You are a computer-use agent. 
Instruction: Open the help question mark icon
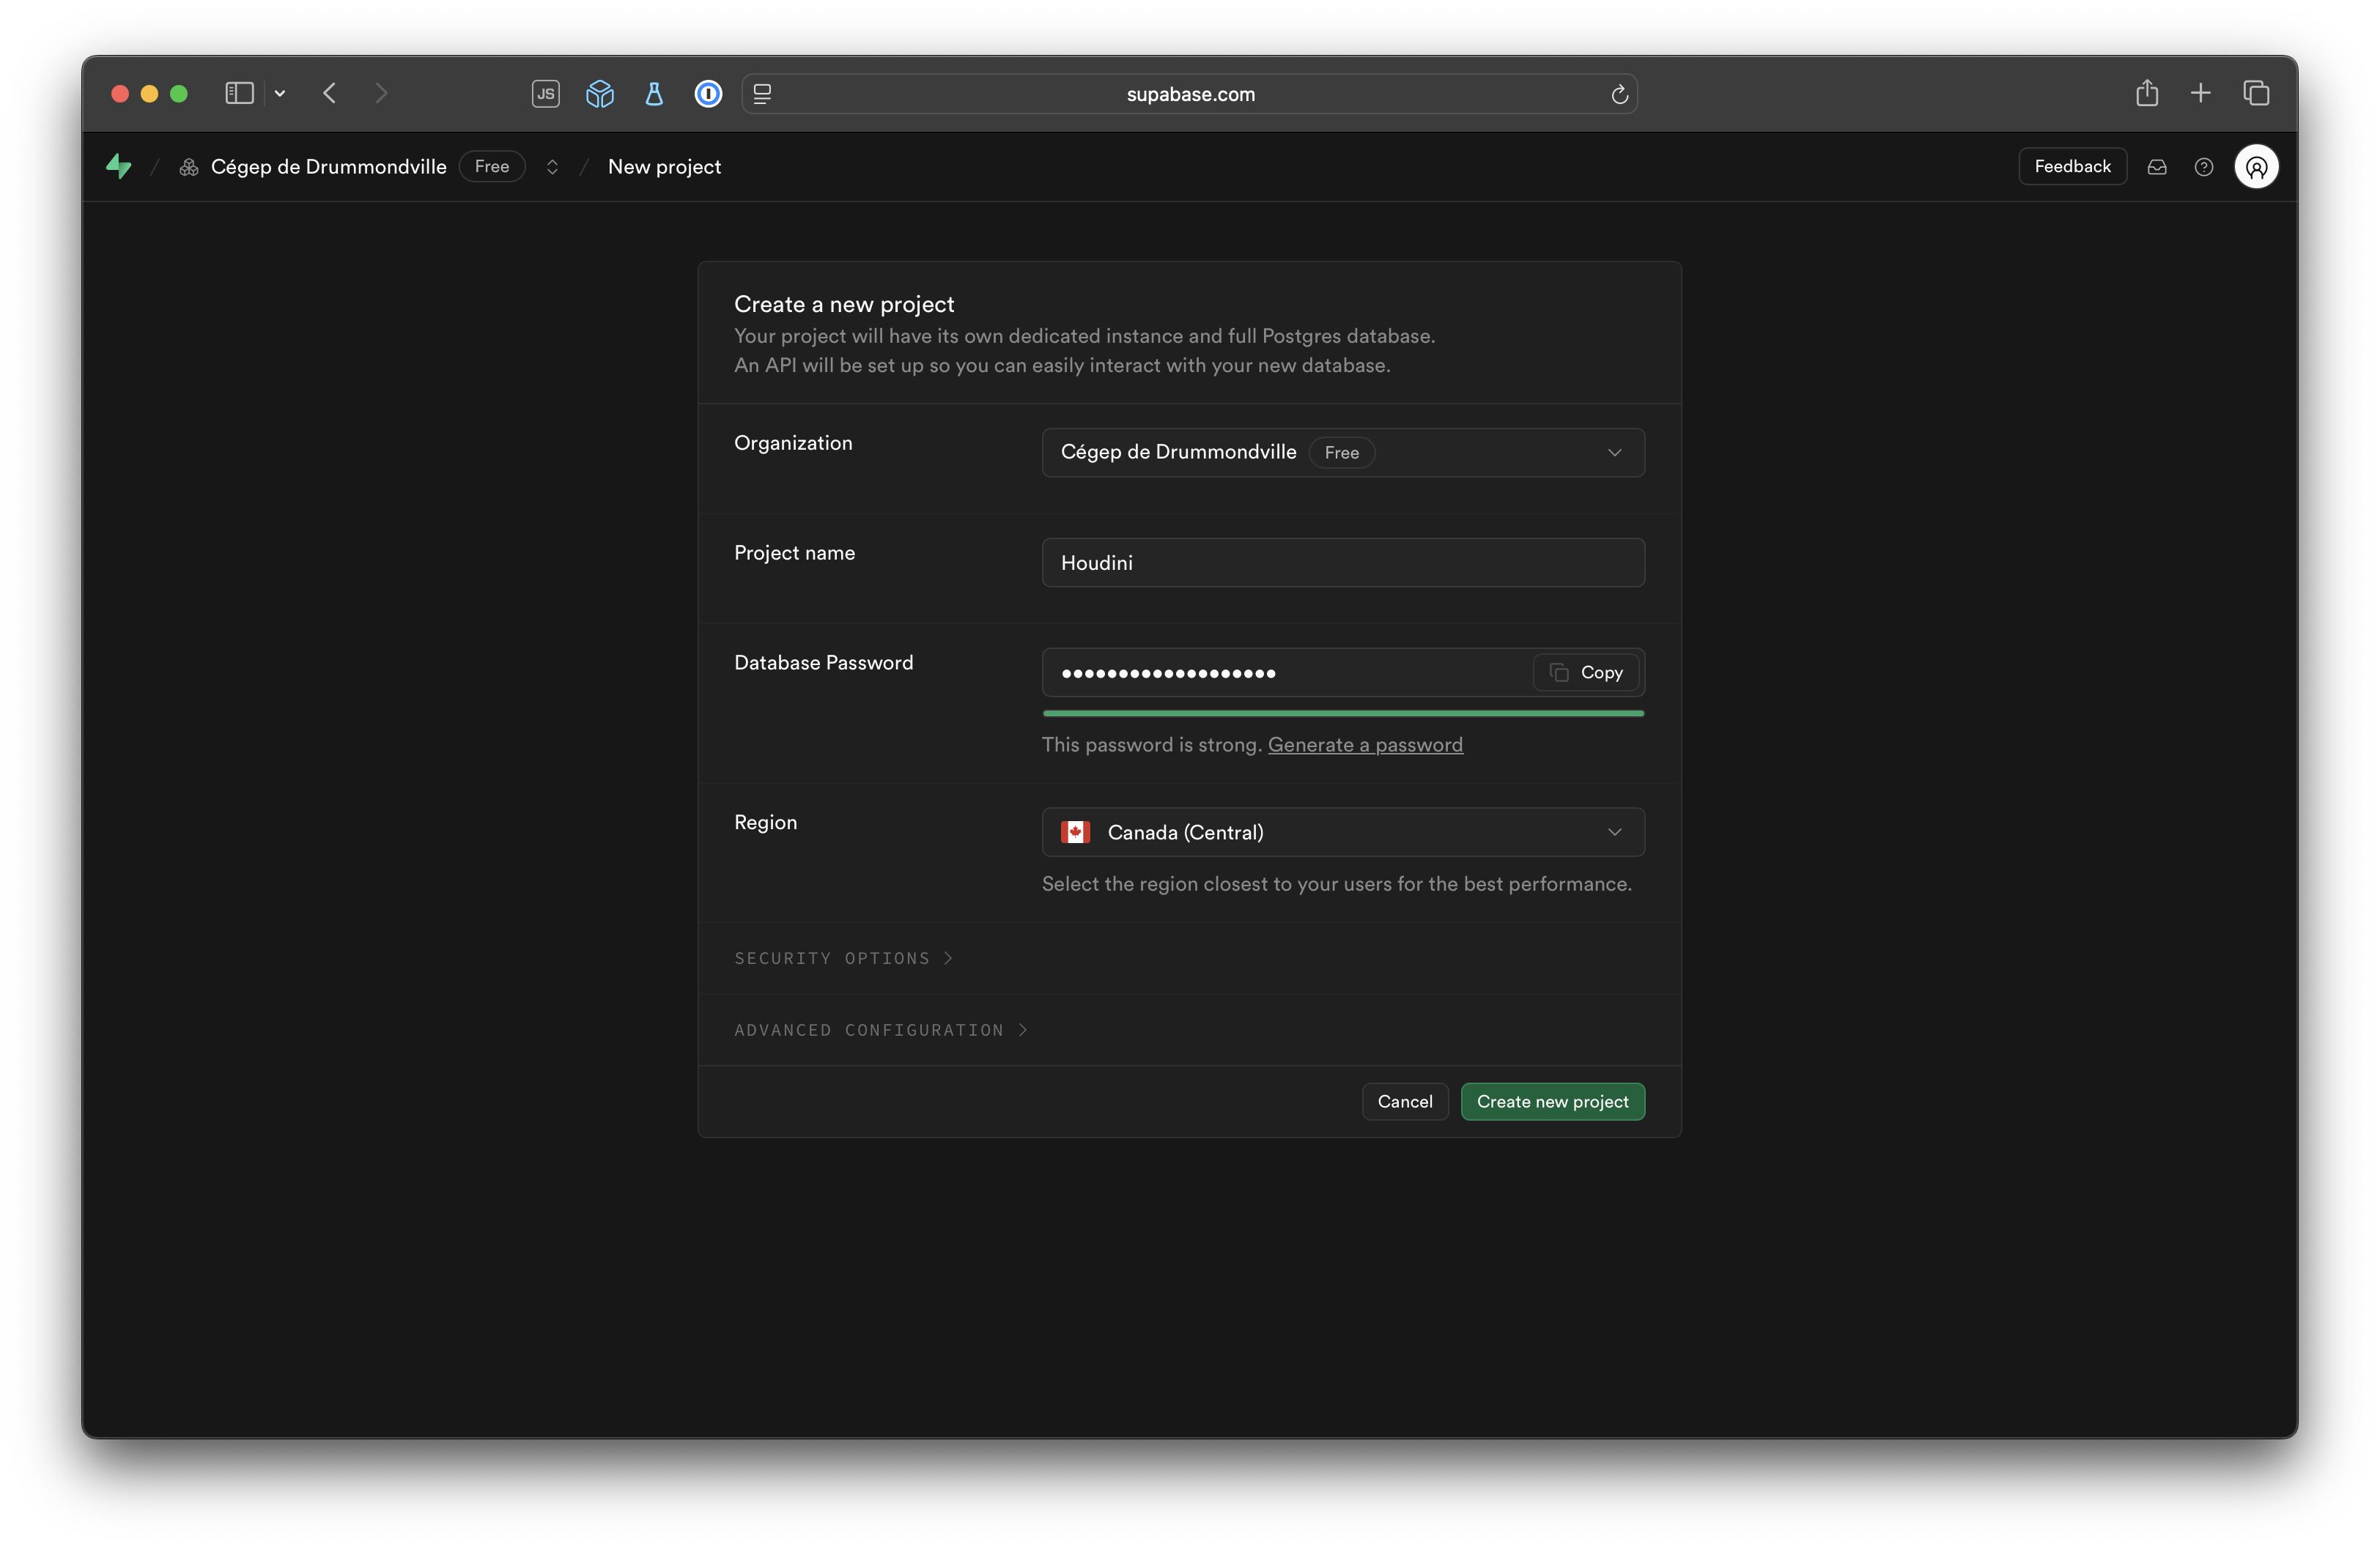click(2204, 167)
